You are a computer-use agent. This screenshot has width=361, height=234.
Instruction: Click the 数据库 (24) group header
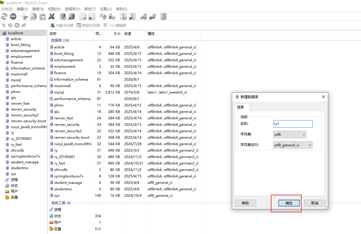point(60,40)
